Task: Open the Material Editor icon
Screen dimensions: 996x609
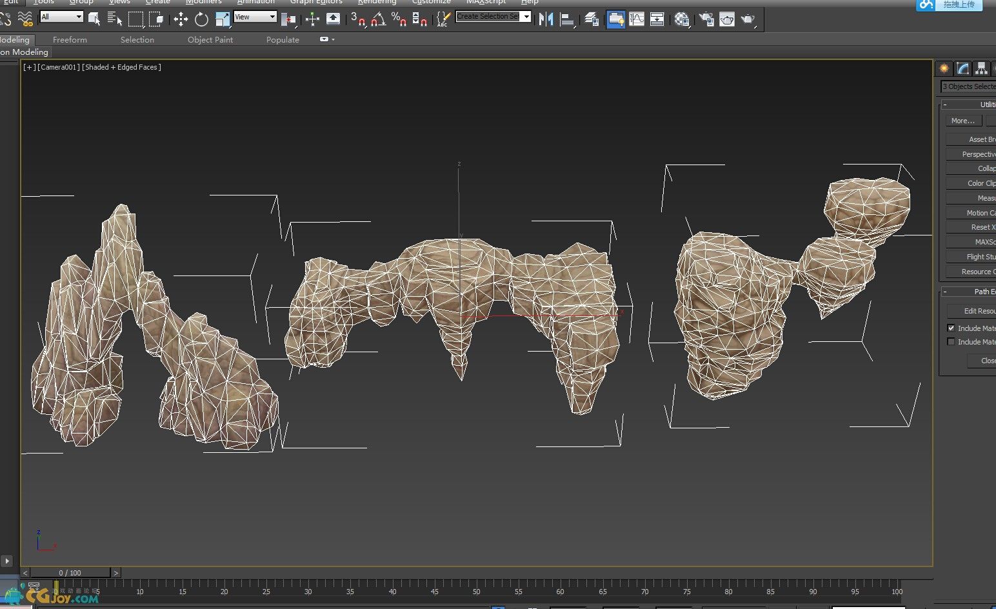Action: (x=682, y=19)
